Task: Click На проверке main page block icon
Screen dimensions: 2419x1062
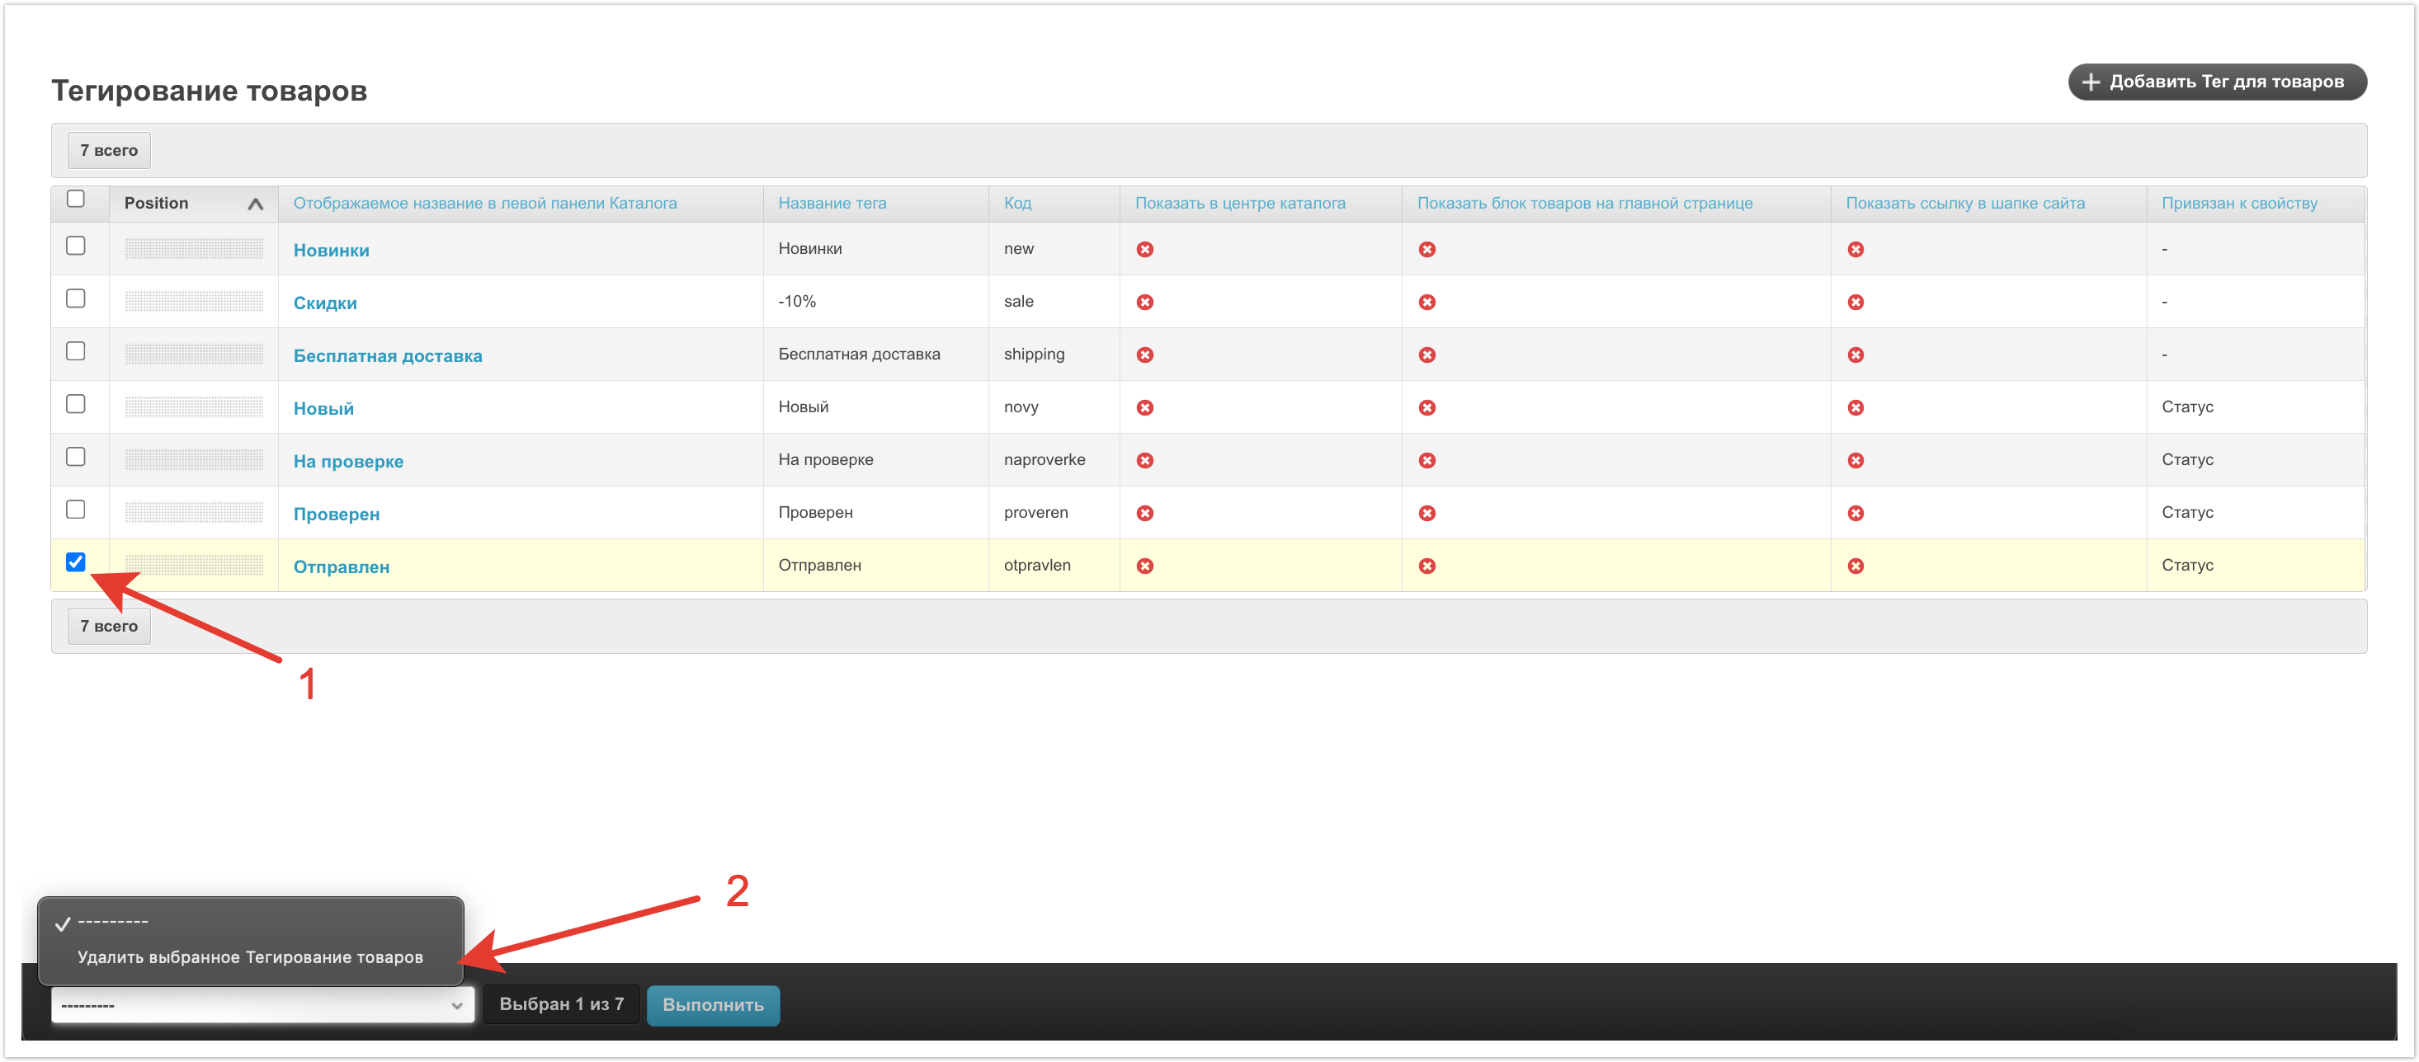Action: tap(1426, 461)
